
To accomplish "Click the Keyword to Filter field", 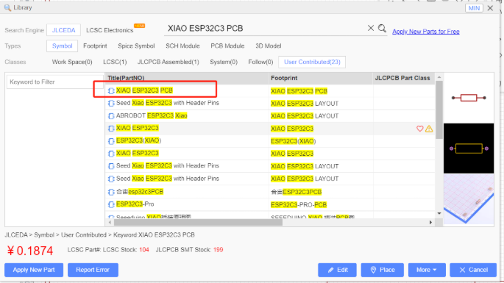I will coord(54,82).
